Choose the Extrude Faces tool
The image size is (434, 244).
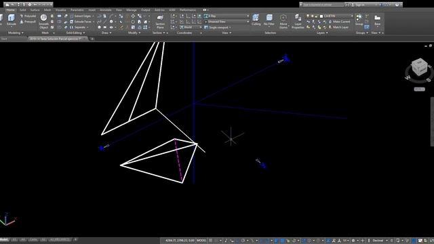pyautogui.click(x=81, y=22)
